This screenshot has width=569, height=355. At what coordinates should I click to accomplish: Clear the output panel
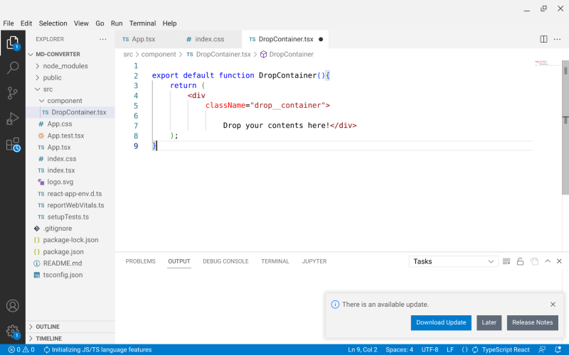click(x=506, y=261)
